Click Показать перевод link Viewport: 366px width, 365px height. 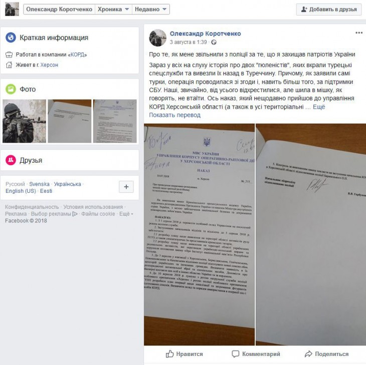click(174, 115)
